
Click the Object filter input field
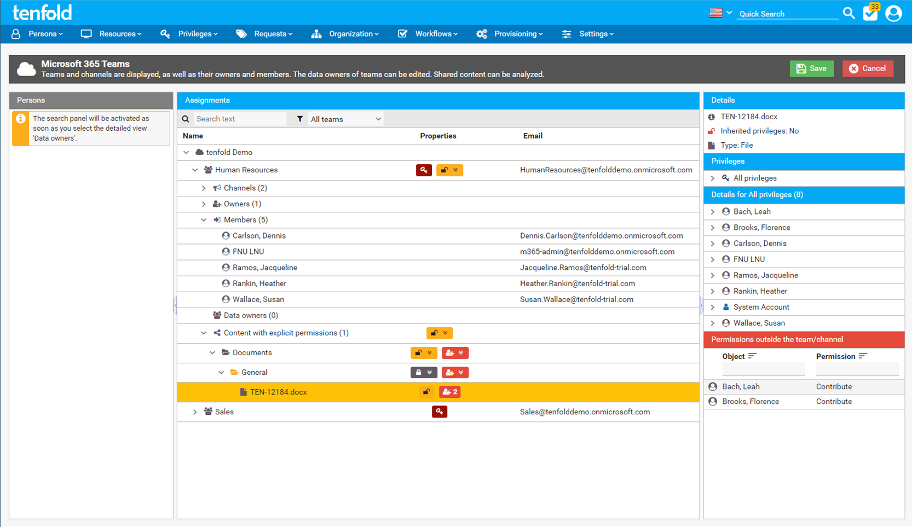[764, 369]
